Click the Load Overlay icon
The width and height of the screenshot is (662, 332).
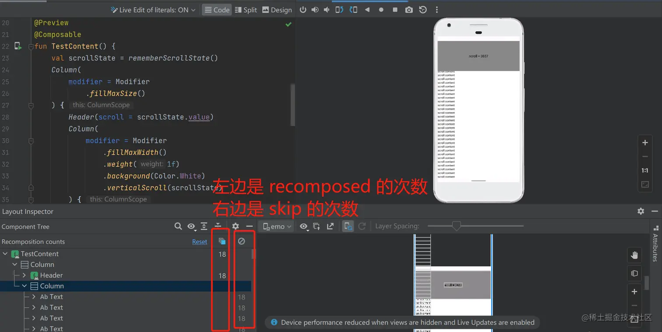pos(317,226)
